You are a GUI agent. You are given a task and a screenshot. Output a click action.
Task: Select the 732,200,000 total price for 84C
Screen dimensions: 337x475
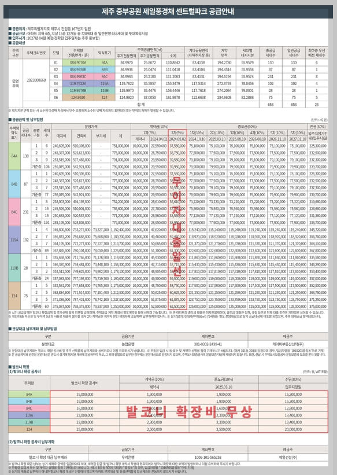pyautogui.click(x=120, y=202)
